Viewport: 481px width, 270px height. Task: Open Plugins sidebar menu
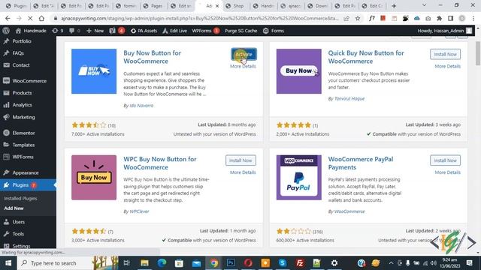click(28, 185)
